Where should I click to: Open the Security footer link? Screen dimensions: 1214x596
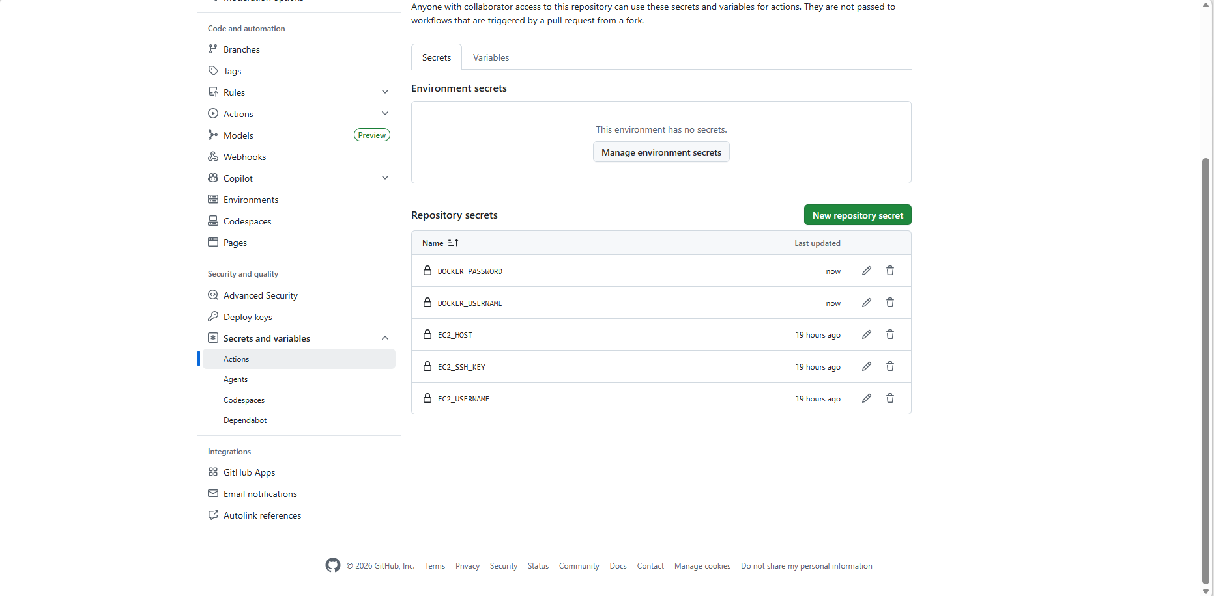pyautogui.click(x=504, y=566)
